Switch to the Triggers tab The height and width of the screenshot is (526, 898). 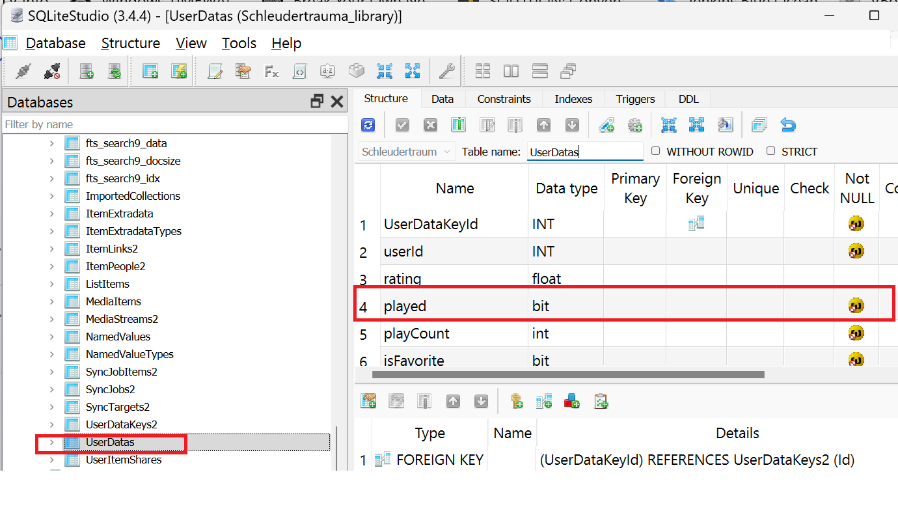pos(636,99)
